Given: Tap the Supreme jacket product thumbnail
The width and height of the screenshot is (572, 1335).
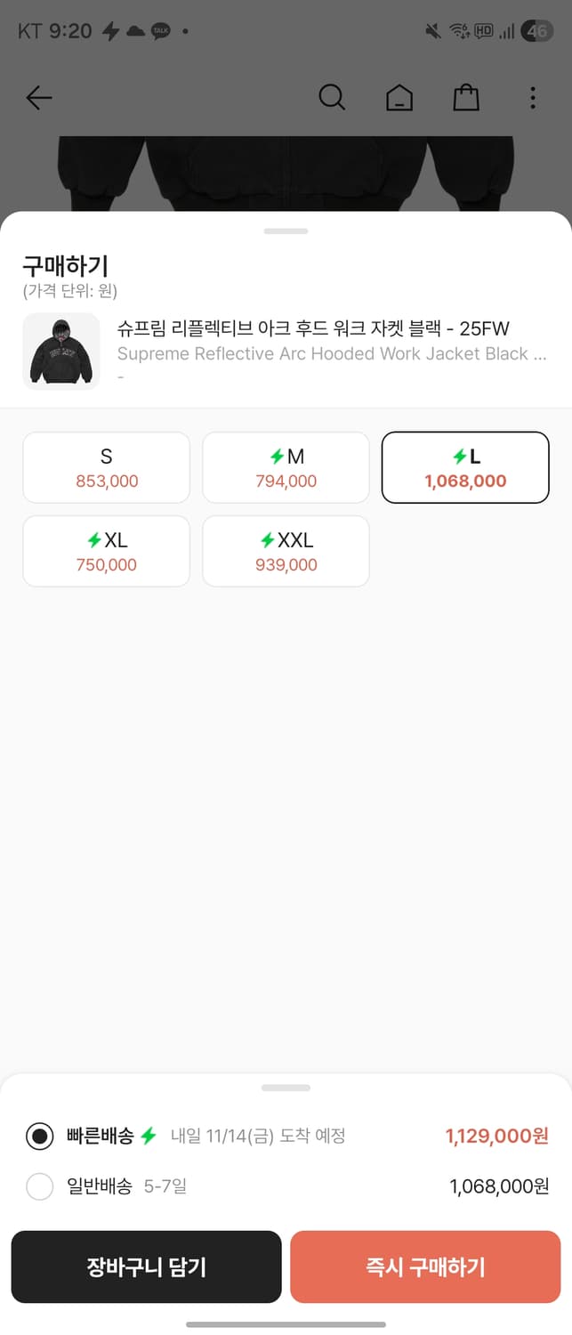Looking at the screenshot, I should point(61,351).
